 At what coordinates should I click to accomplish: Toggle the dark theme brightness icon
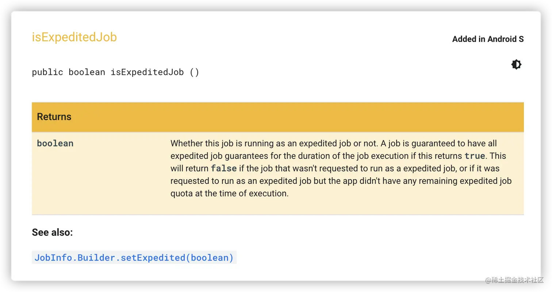pos(516,65)
